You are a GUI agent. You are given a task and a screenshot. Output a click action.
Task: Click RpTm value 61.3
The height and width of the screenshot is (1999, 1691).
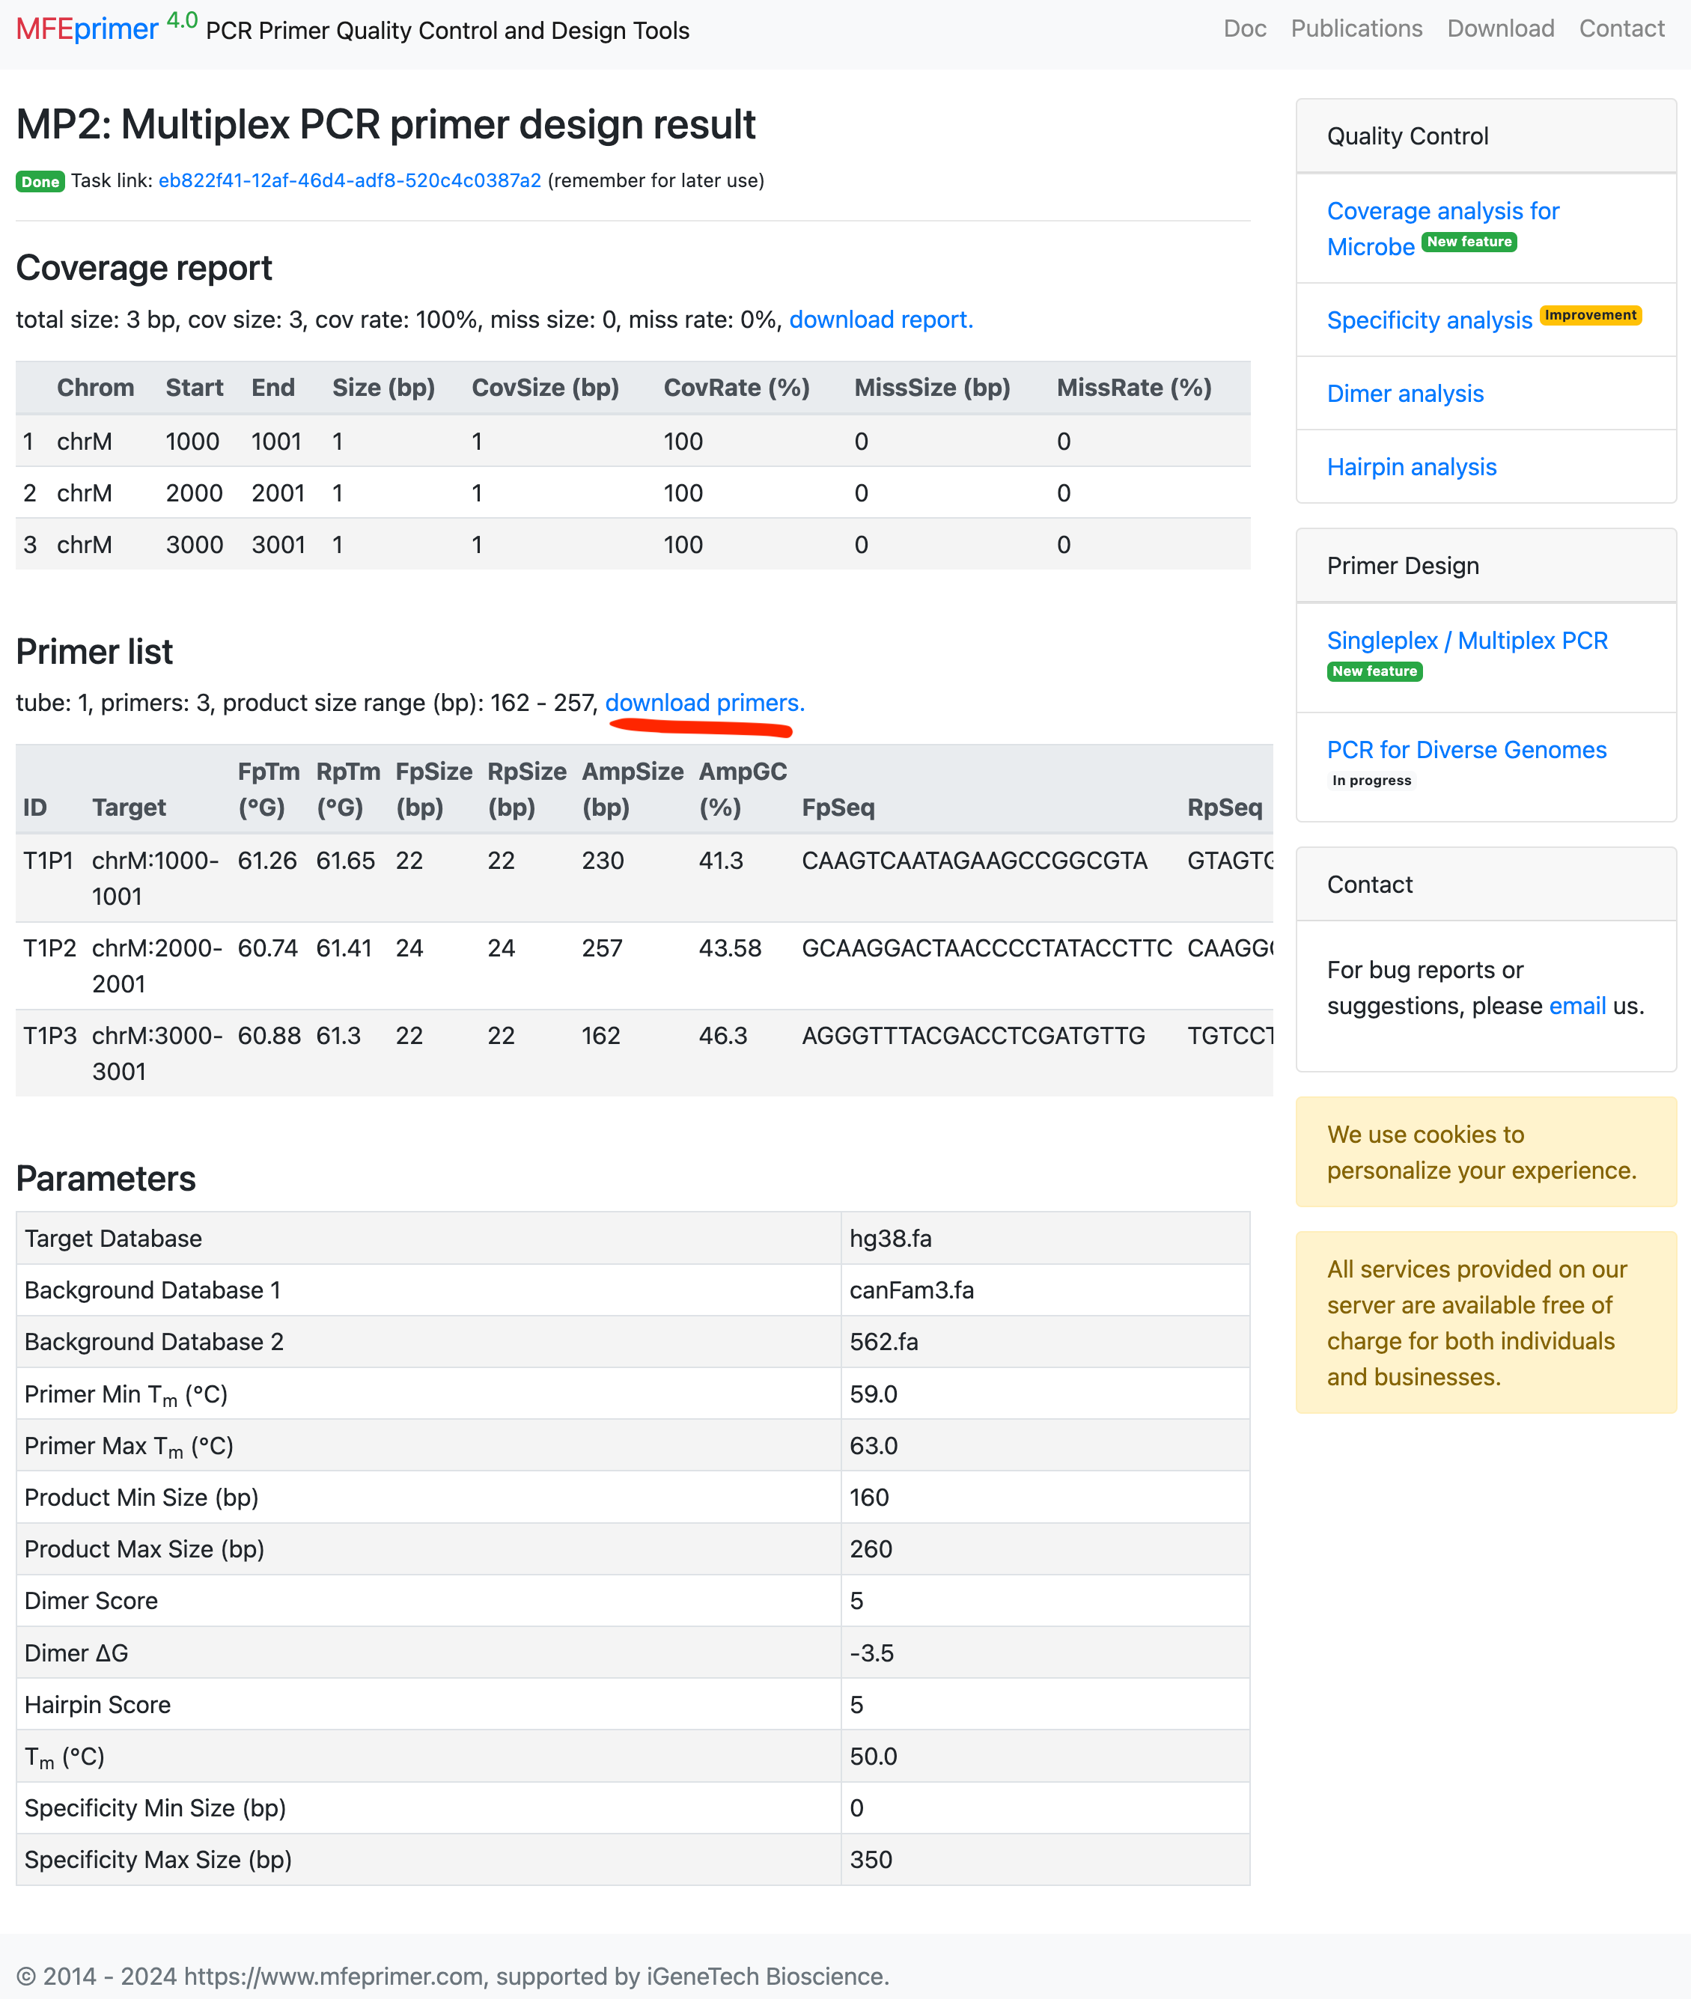click(338, 1035)
